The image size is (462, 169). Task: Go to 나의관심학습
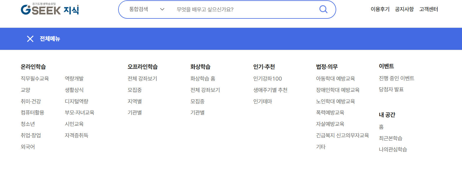393,149
